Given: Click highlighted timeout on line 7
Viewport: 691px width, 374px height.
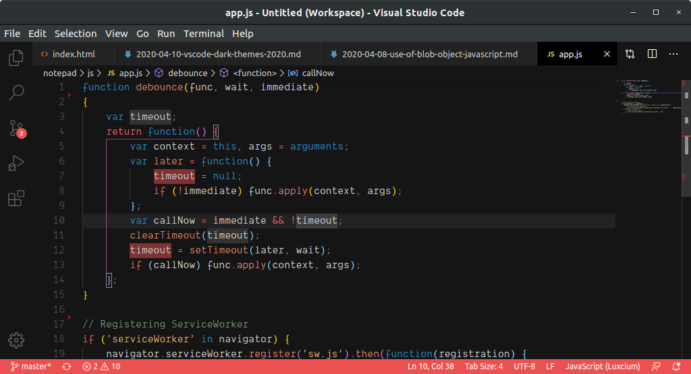Looking at the screenshot, I should tap(174, 176).
